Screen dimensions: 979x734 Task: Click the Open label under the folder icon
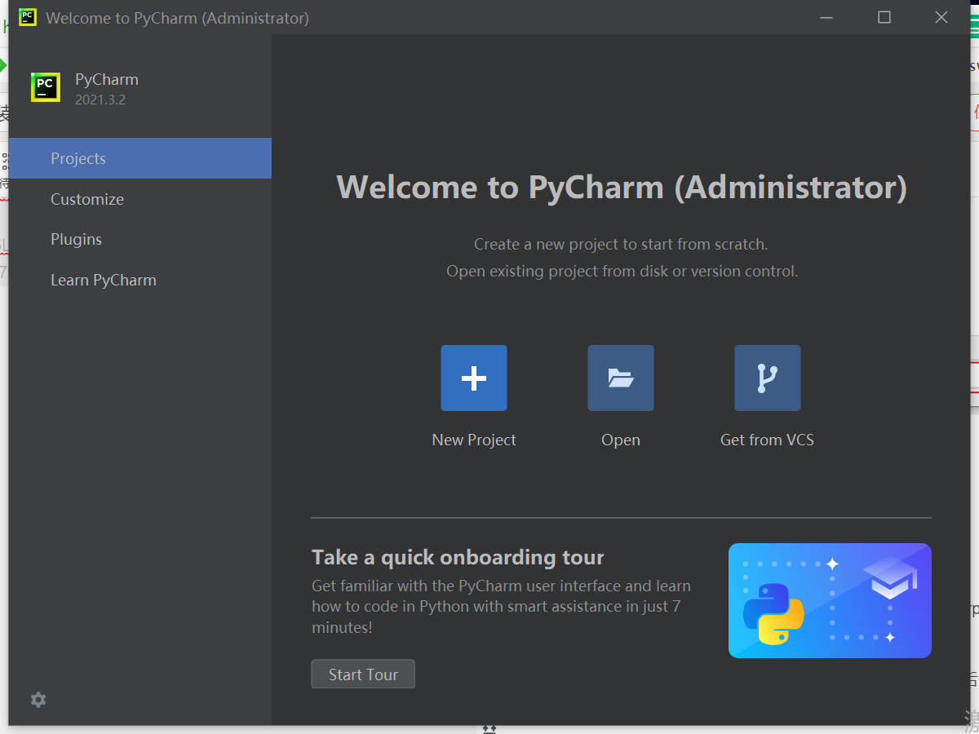click(620, 440)
